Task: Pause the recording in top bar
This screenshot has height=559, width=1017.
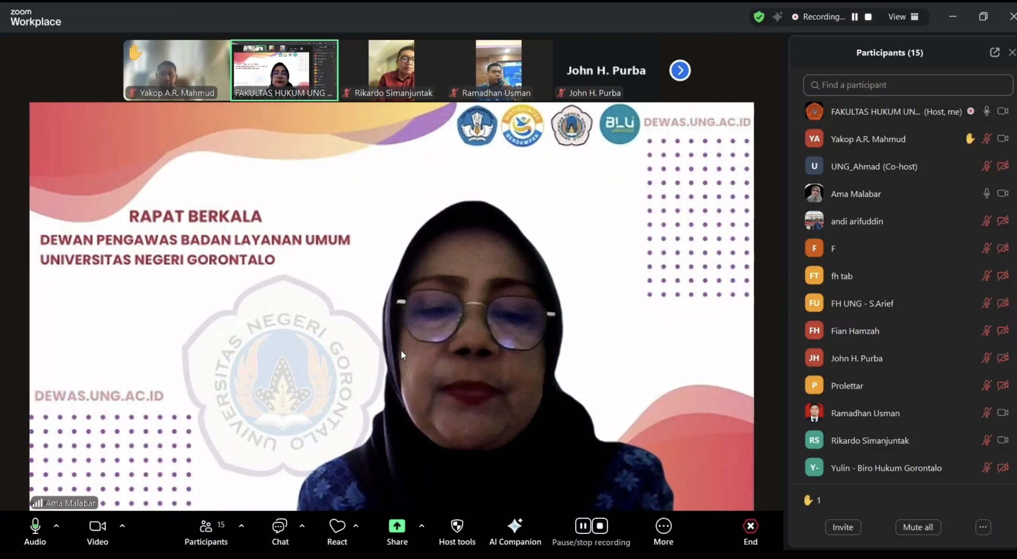Action: click(x=855, y=17)
